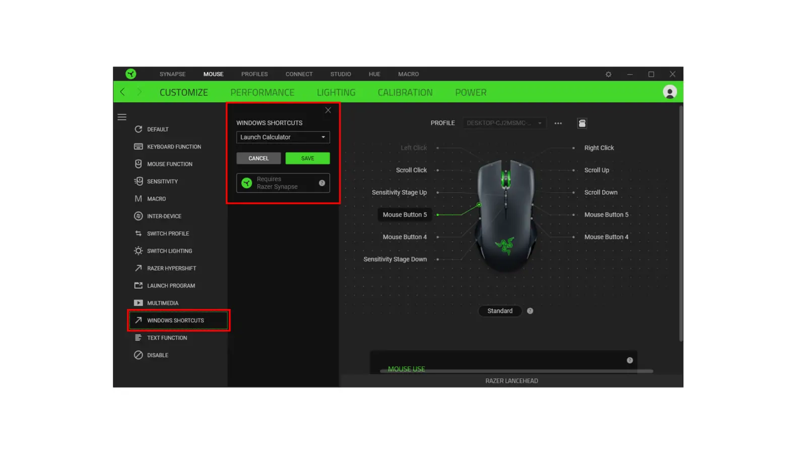Click the Mouse Use heading
The width and height of the screenshot is (790, 455).
406,368
